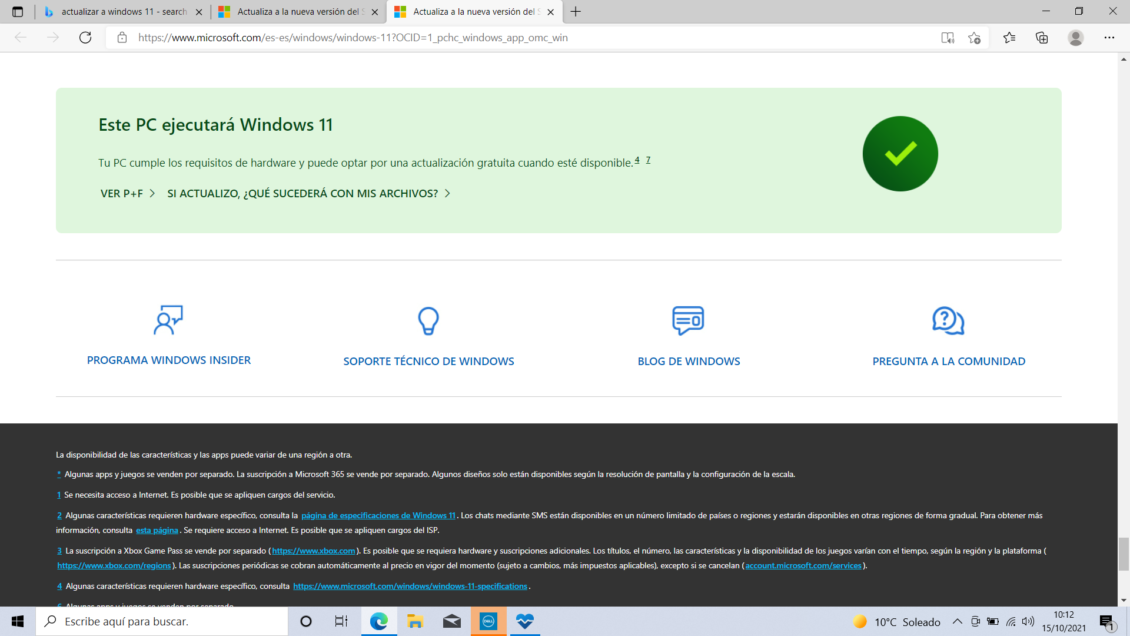The height and width of the screenshot is (636, 1130).
Task: Open the Dell app on taskbar
Action: tap(488, 621)
